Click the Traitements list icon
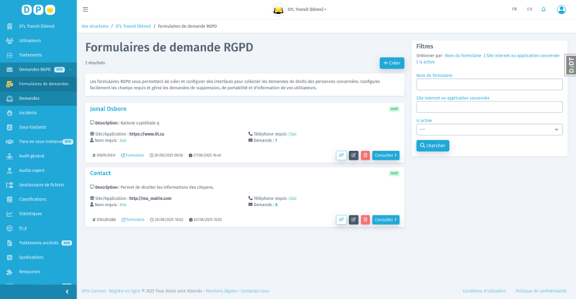This screenshot has width=576, height=299. (9, 55)
